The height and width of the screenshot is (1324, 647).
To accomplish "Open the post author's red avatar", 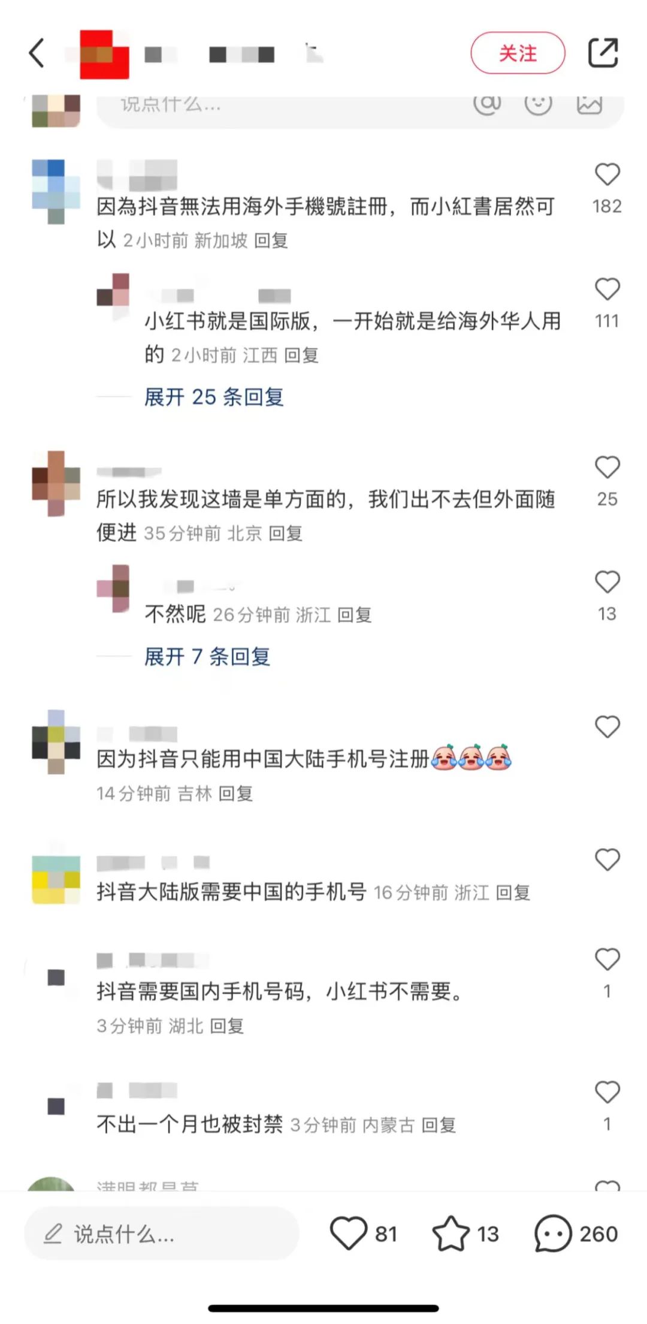I will pos(104,54).
